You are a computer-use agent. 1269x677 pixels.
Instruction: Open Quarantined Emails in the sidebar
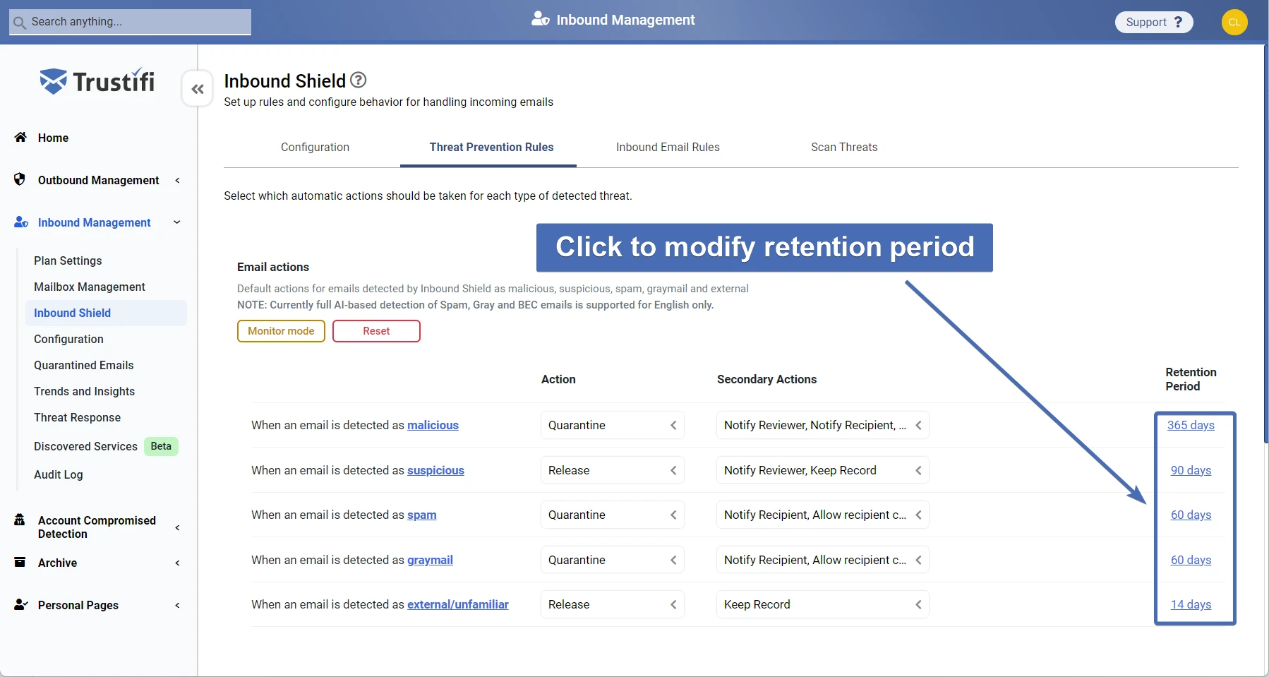point(84,365)
